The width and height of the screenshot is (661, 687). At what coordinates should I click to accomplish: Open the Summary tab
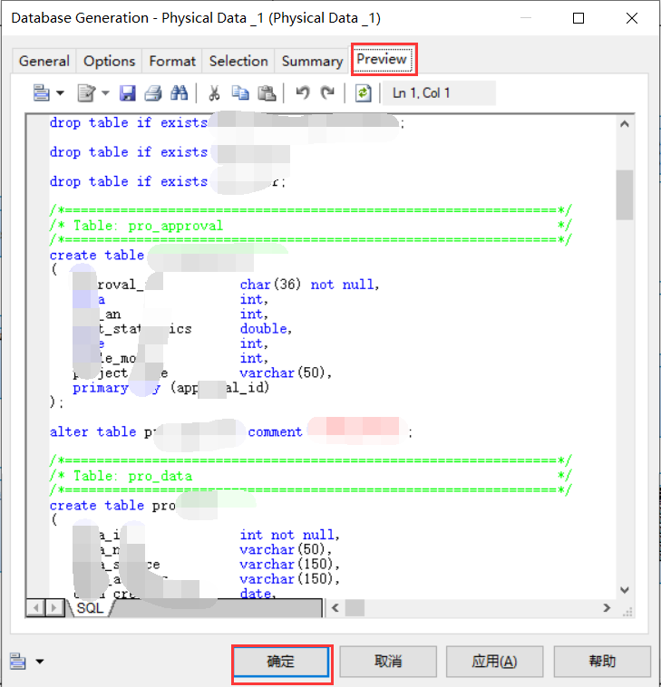click(x=312, y=61)
